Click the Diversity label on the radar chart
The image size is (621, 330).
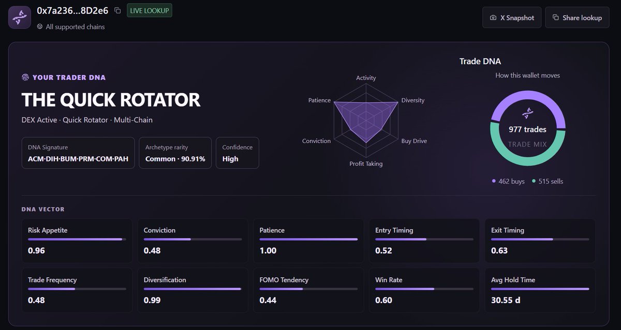coord(412,100)
